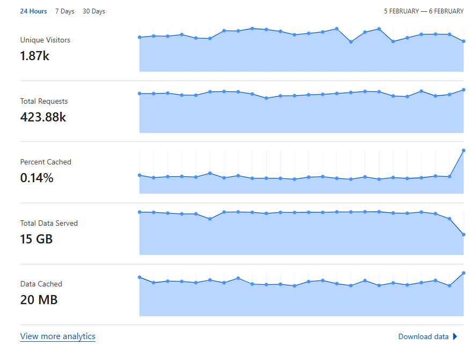The image size is (469, 352).
Task: Click the last data point on Total Requests chart
Action: pyautogui.click(x=464, y=90)
